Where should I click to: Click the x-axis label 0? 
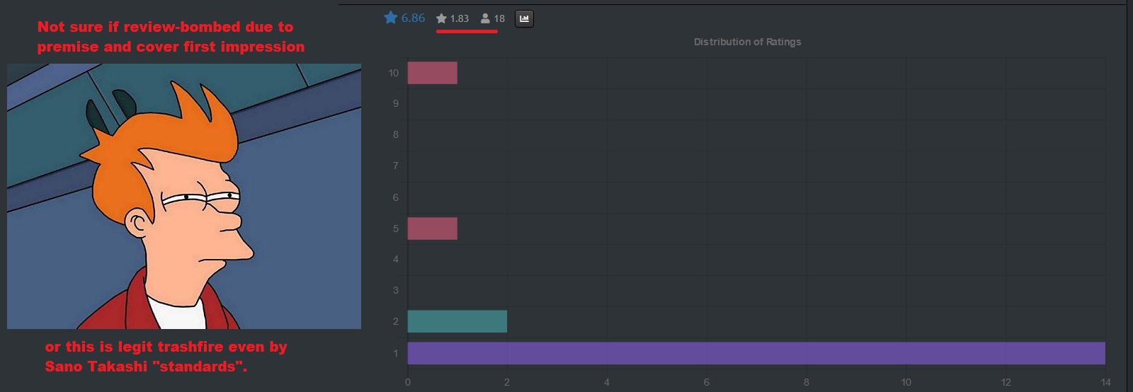[408, 382]
